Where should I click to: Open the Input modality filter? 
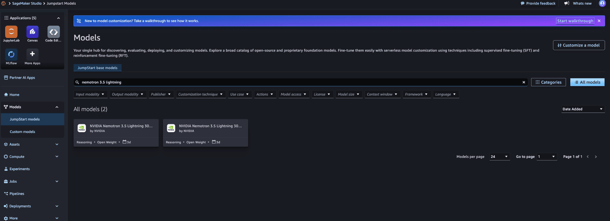[90, 94]
